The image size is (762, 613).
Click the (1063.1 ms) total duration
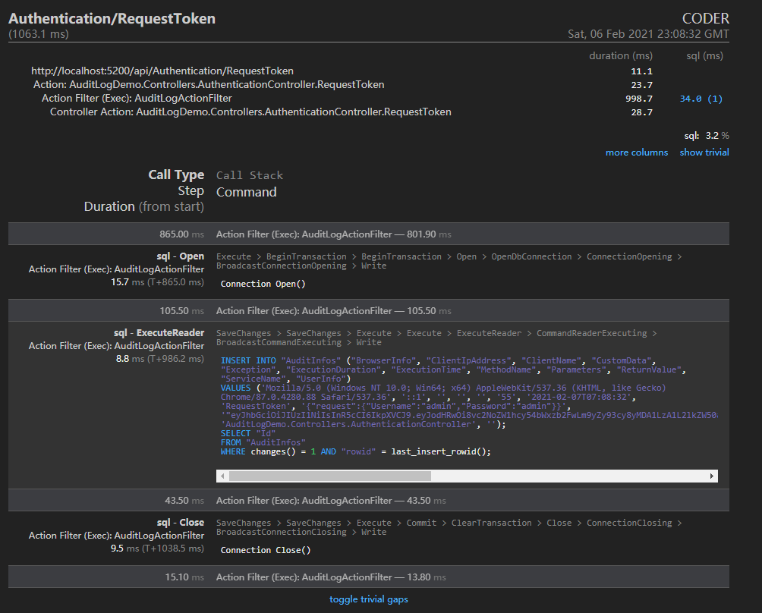[39, 34]
